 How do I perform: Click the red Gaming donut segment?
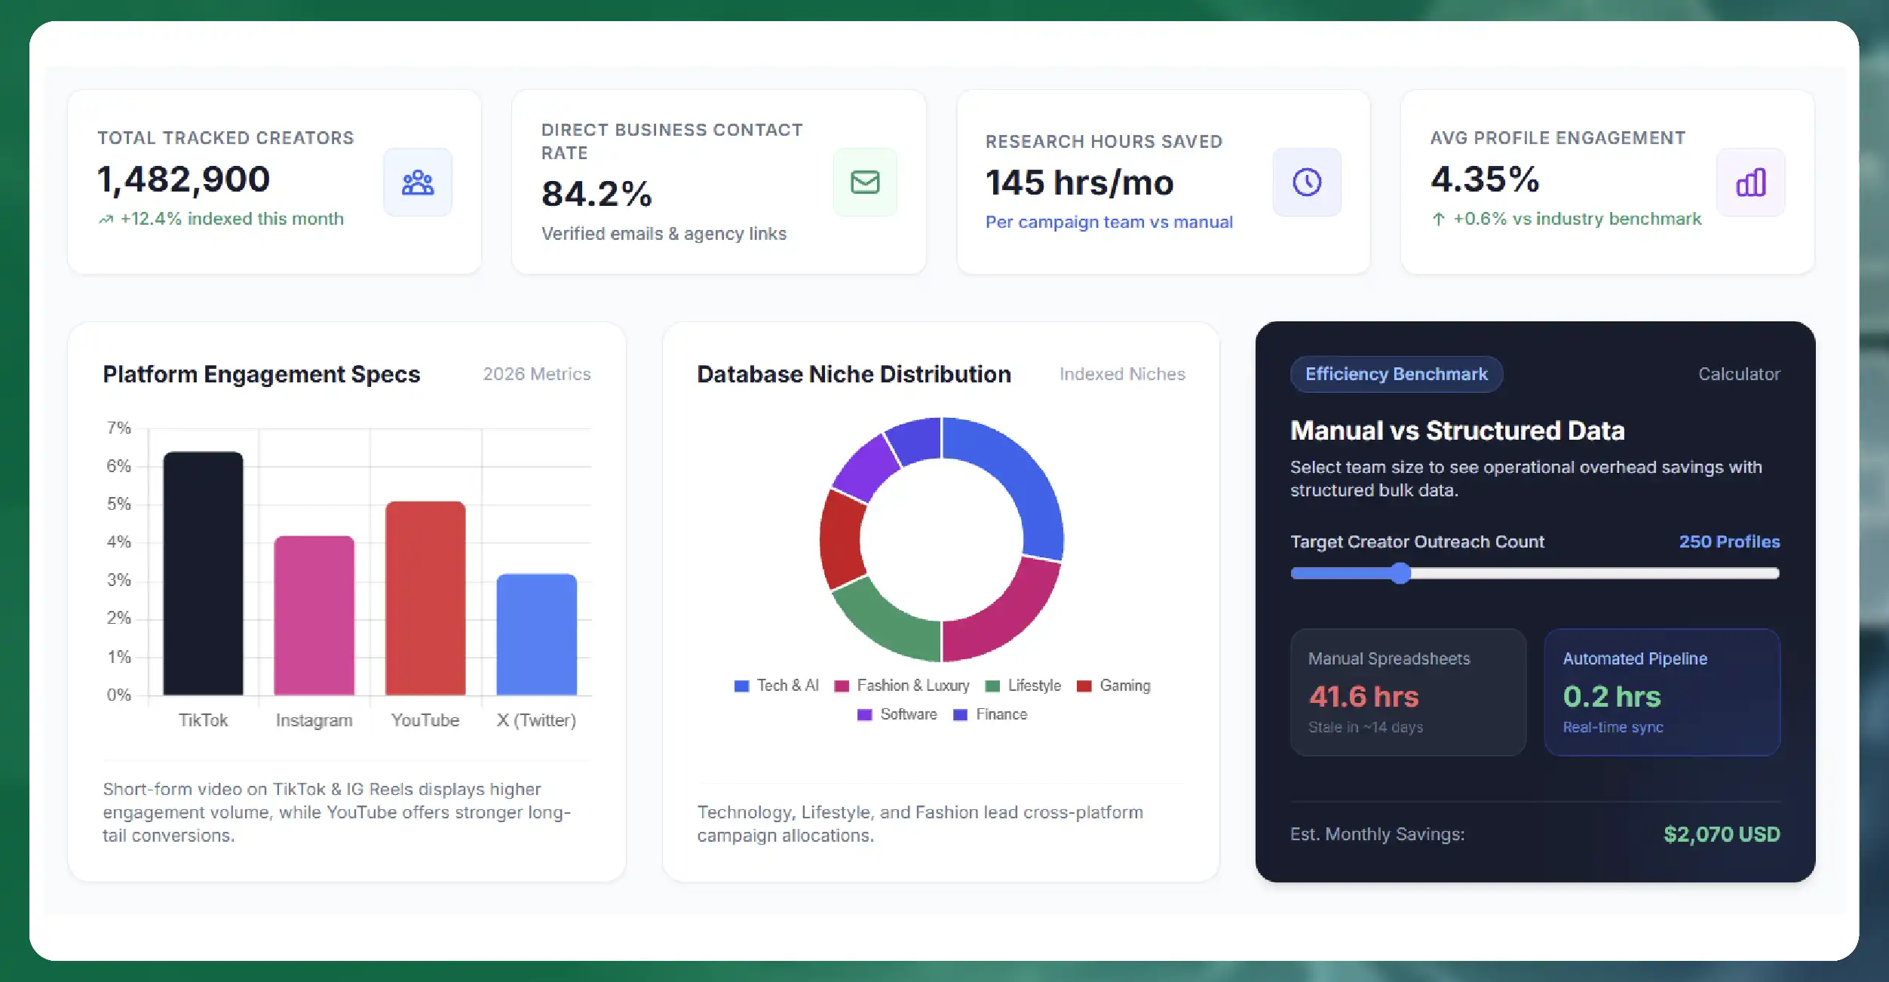point(842,540)
